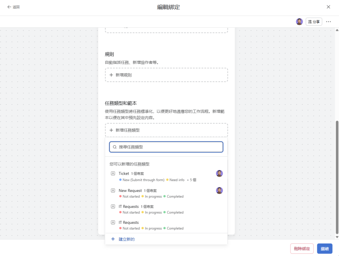
Task: Click the 新增規則 add rule box
Action: point(166,75)
